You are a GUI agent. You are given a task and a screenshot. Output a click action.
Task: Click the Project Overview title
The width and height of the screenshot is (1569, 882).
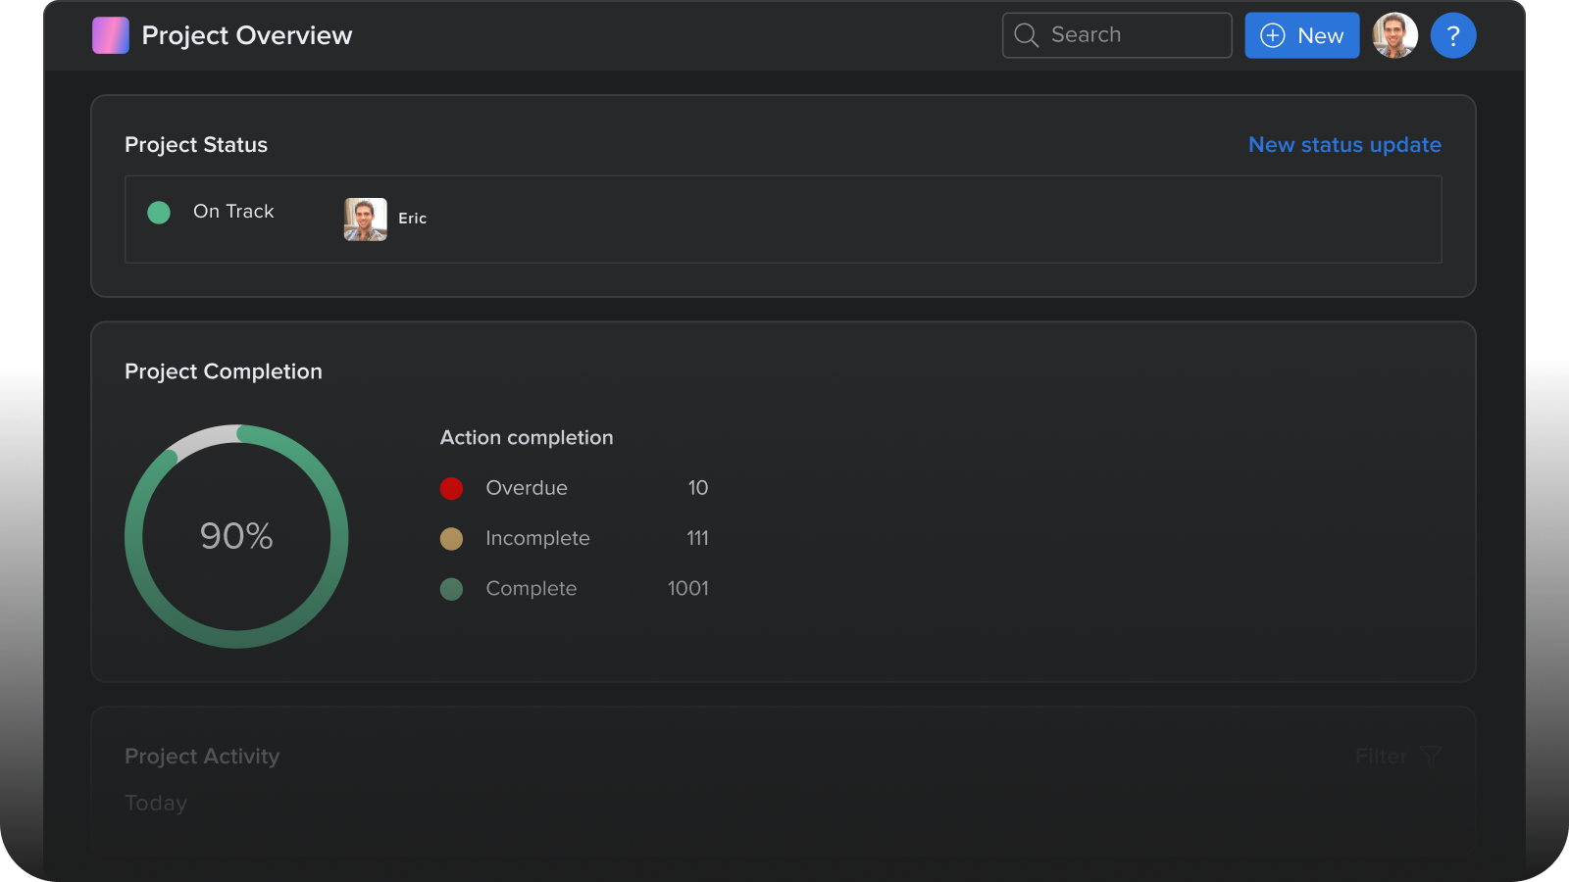tap(246, 35)
